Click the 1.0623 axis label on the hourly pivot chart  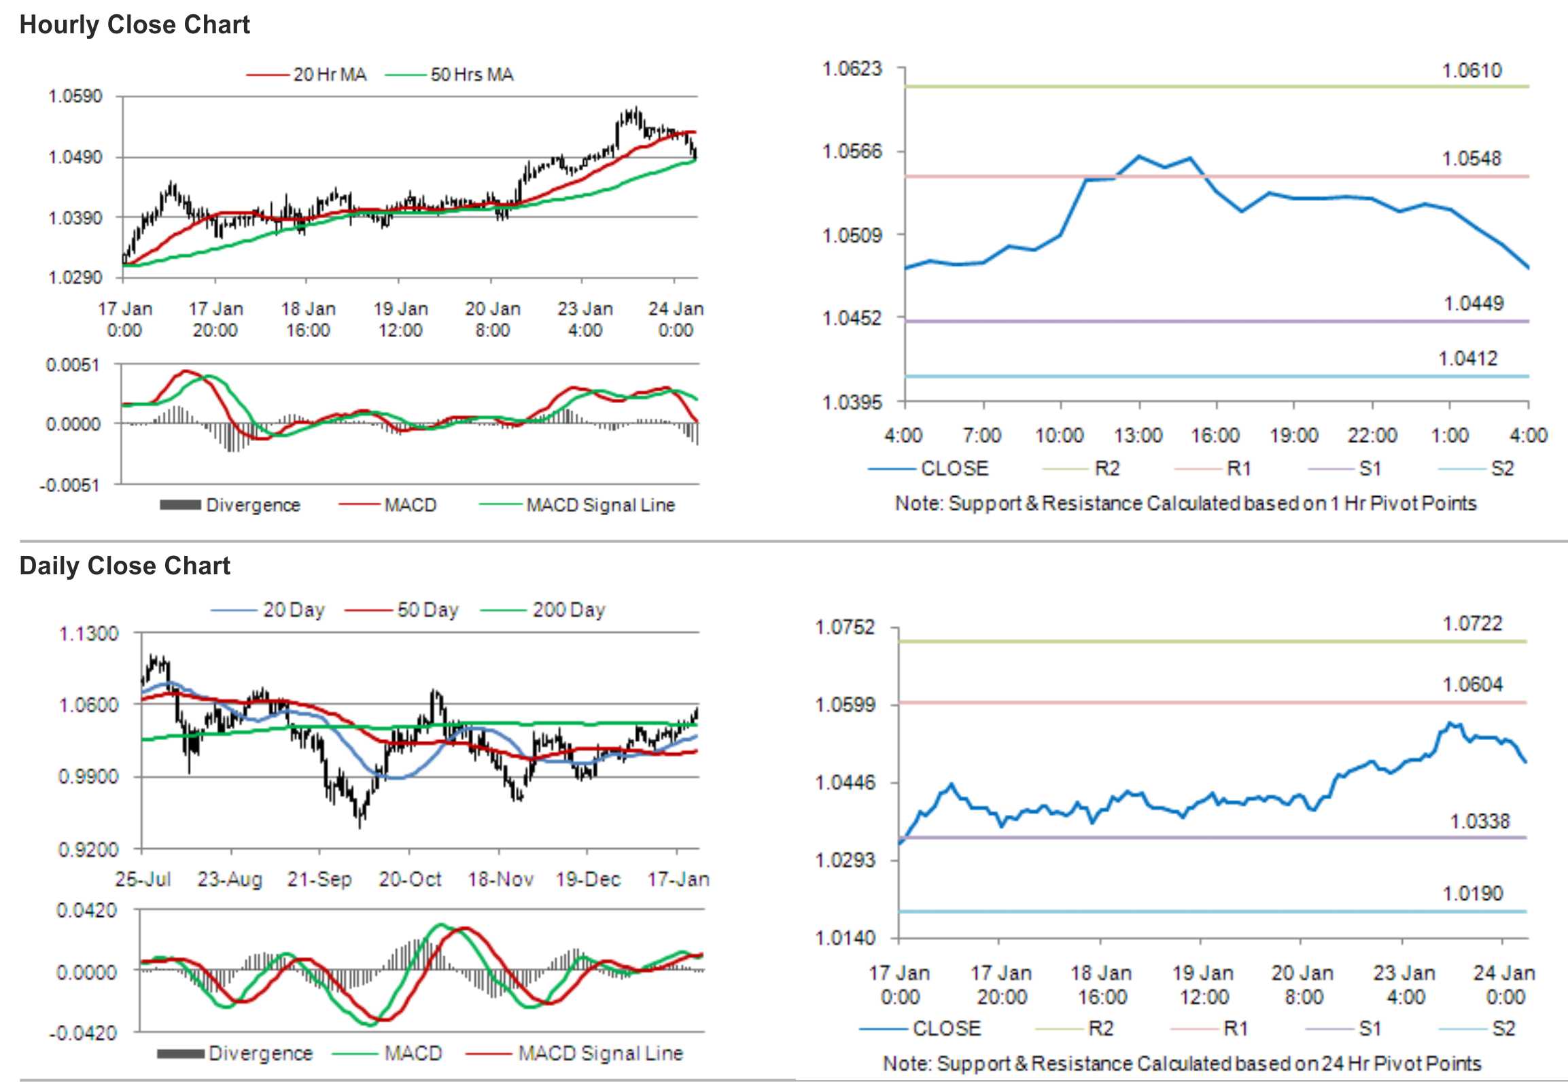[x=852, y=69]
